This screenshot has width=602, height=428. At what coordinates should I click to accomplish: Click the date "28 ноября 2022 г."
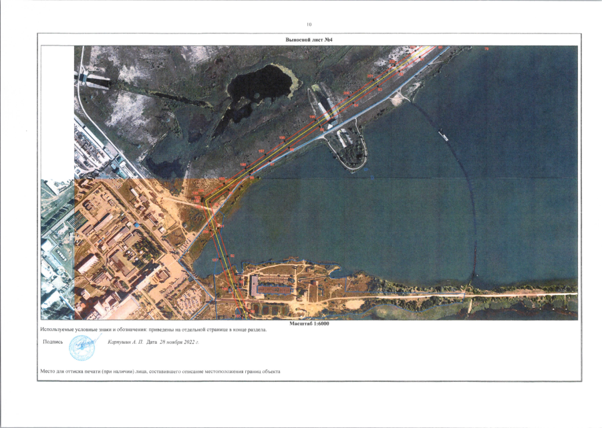[x=179, y=342]
